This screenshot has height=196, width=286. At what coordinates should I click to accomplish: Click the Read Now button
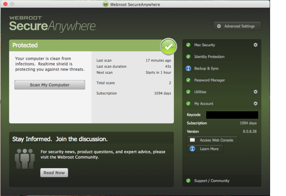pos(54,173)
